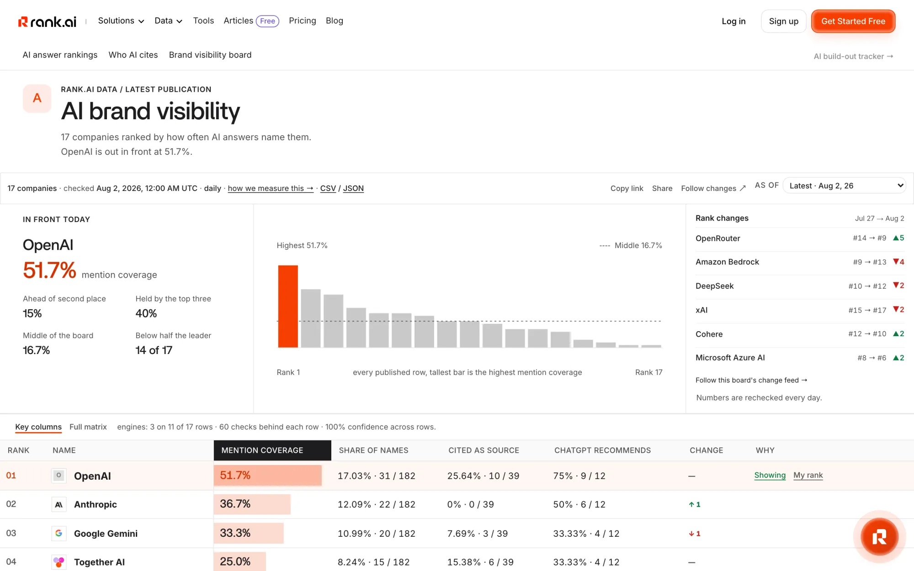This screenshot has width=914, height=571.
Task: Open the Blog nav link
Action: click(335, 21)
